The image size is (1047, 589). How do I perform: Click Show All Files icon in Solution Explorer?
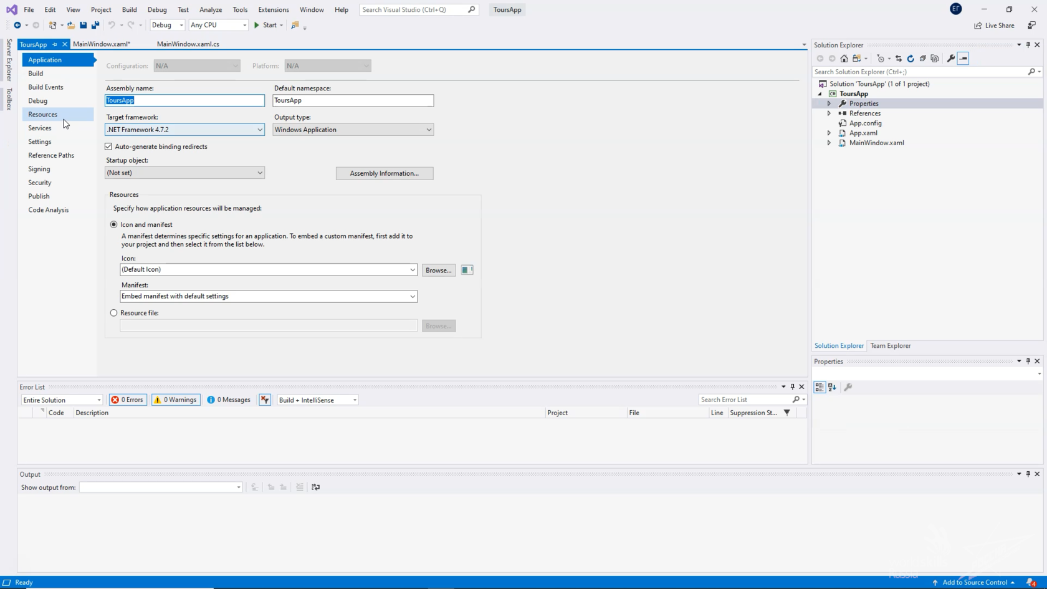point(935,59)
